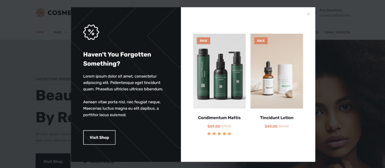Image resolution: width=385 pixels, height=168 pixels.
Task: Open the Tincidunt Lotion product title
Action: [x=277, y=118]
